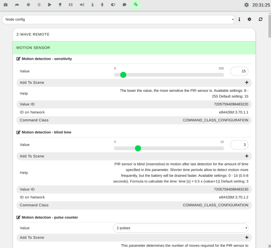Select the Z-WAVE REMOTE section header
The height and width of the screenshot is (248, 271).
(x=134, y=34)
